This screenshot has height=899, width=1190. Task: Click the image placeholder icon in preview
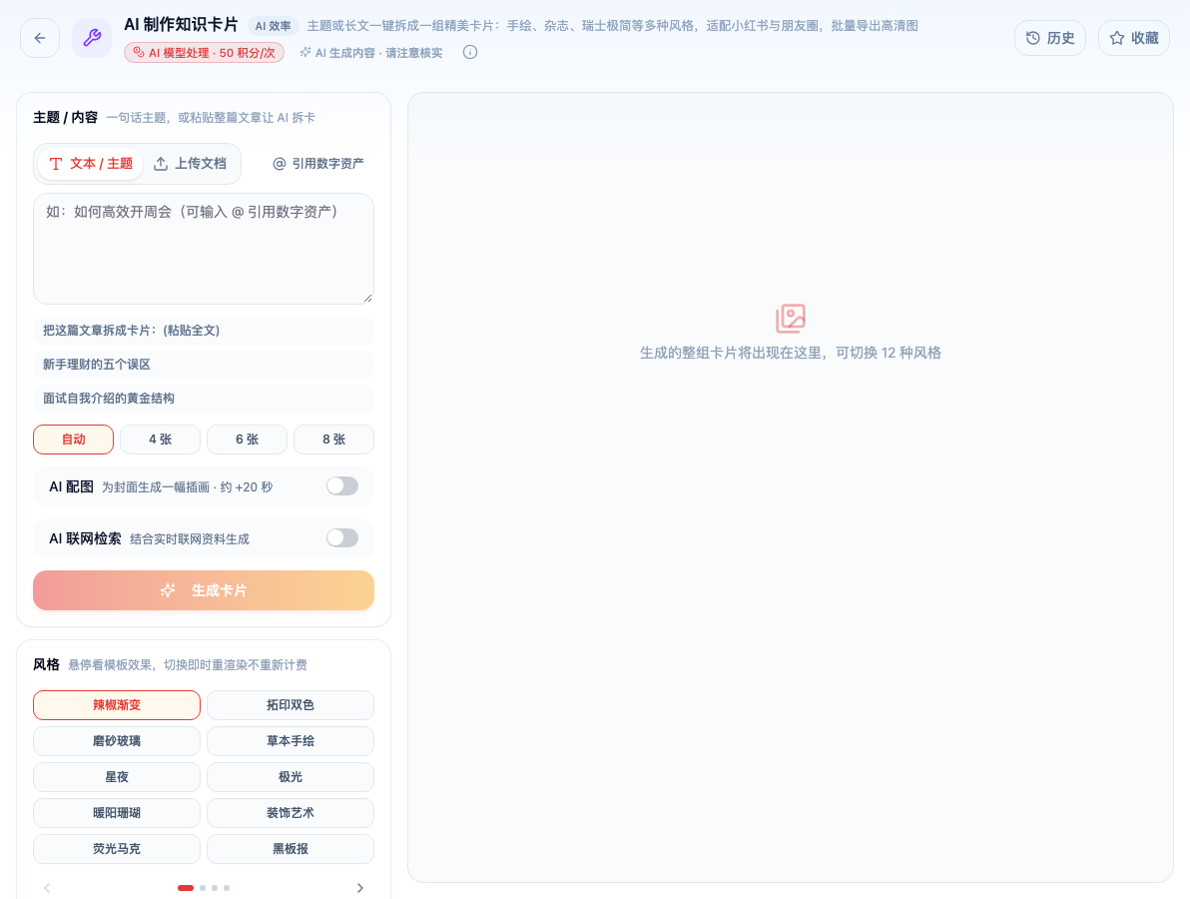(790, 319)
